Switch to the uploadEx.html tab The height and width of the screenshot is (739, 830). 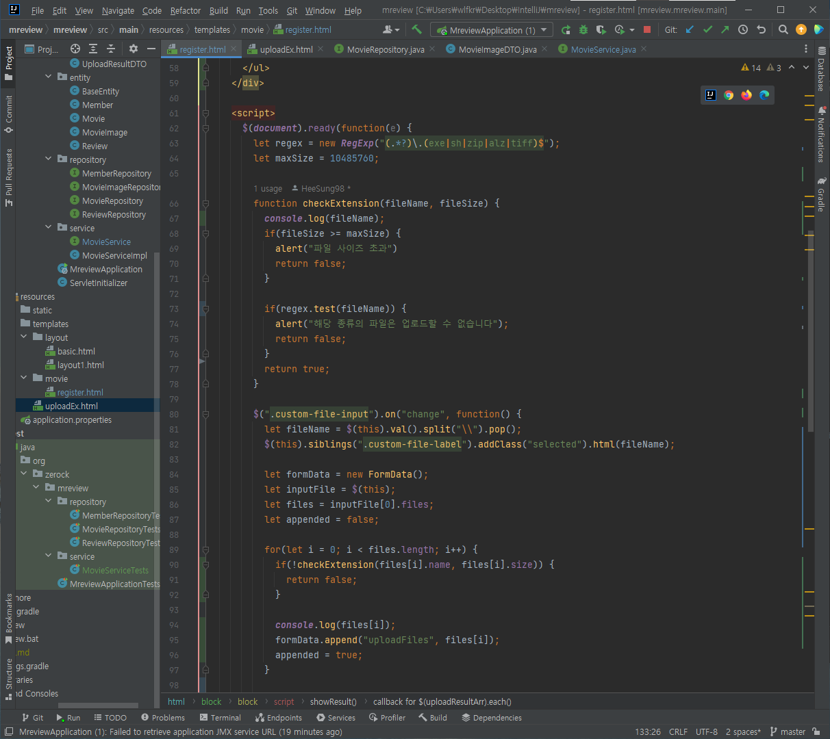coord(286,49)
